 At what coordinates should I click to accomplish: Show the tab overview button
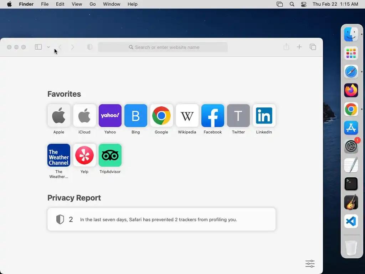[x=313, y=47]
